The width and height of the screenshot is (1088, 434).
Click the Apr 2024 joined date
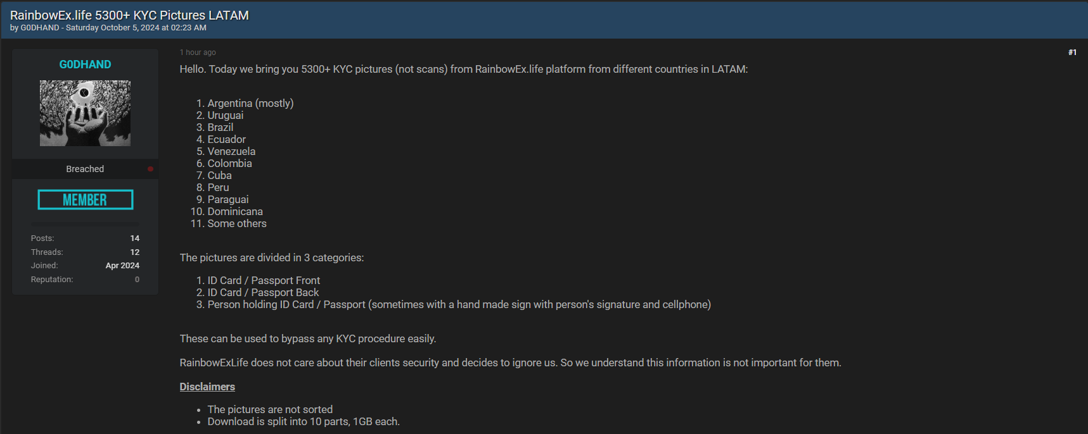(x=122, y=266)
